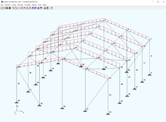This screenshot has height=122, width=166.
Task: Click node label 27 at the support
Action: pyautogui.click(x=137, y=87)
